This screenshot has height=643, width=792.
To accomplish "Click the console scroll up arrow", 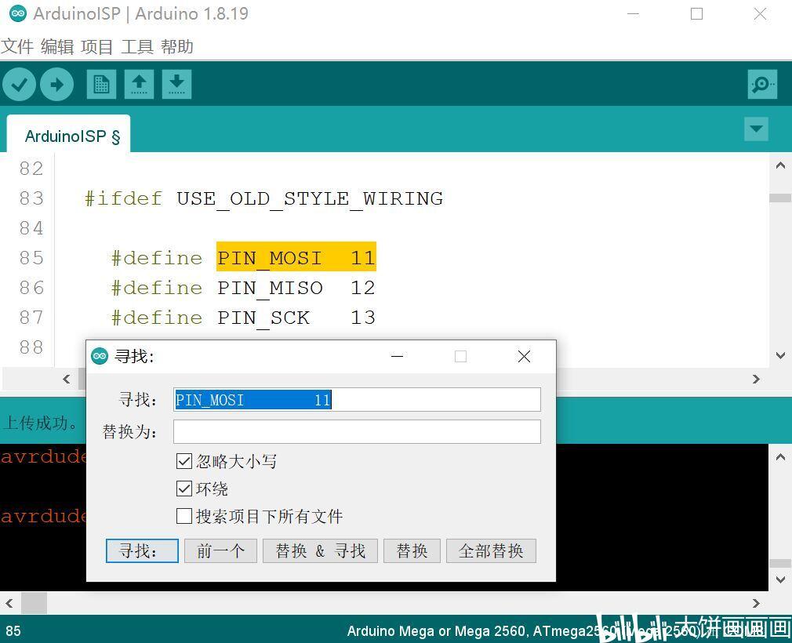I will [x=780, y=458].
